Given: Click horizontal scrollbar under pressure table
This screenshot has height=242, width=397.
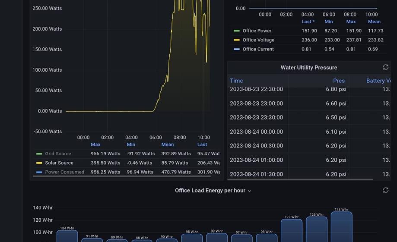Looking at the screenshot, I should [x=300, y=179].
